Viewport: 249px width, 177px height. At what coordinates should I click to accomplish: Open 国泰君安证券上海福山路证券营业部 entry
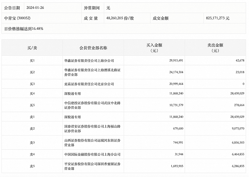91,128
